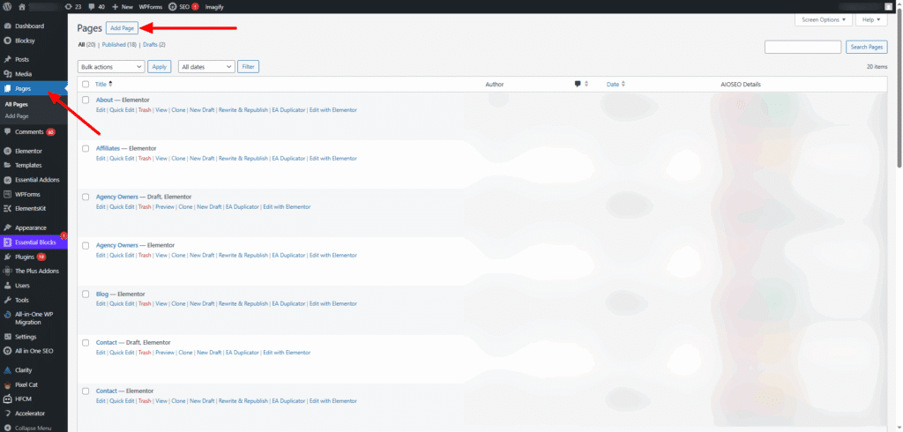Check the published Agency Owners row checkbox

pos(86,245)
